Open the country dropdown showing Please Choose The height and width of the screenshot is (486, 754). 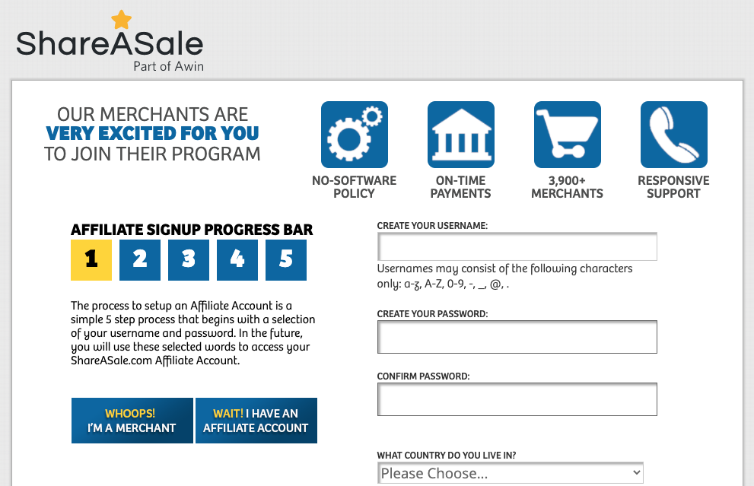[x=511, y=473]
